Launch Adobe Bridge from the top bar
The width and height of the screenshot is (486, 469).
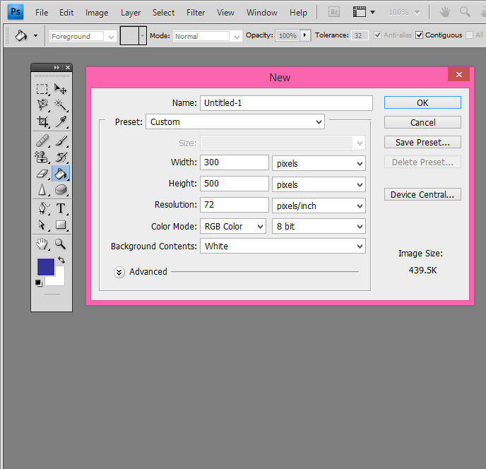click(x=334, y=12)
